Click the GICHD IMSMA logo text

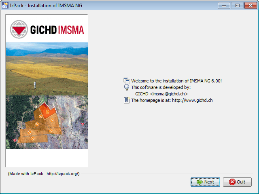(x=57, y=30)
